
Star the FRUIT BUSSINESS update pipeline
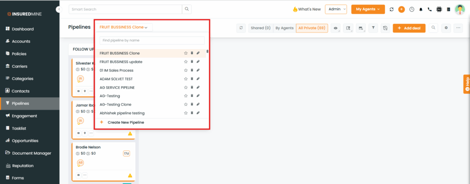point(185,62)
